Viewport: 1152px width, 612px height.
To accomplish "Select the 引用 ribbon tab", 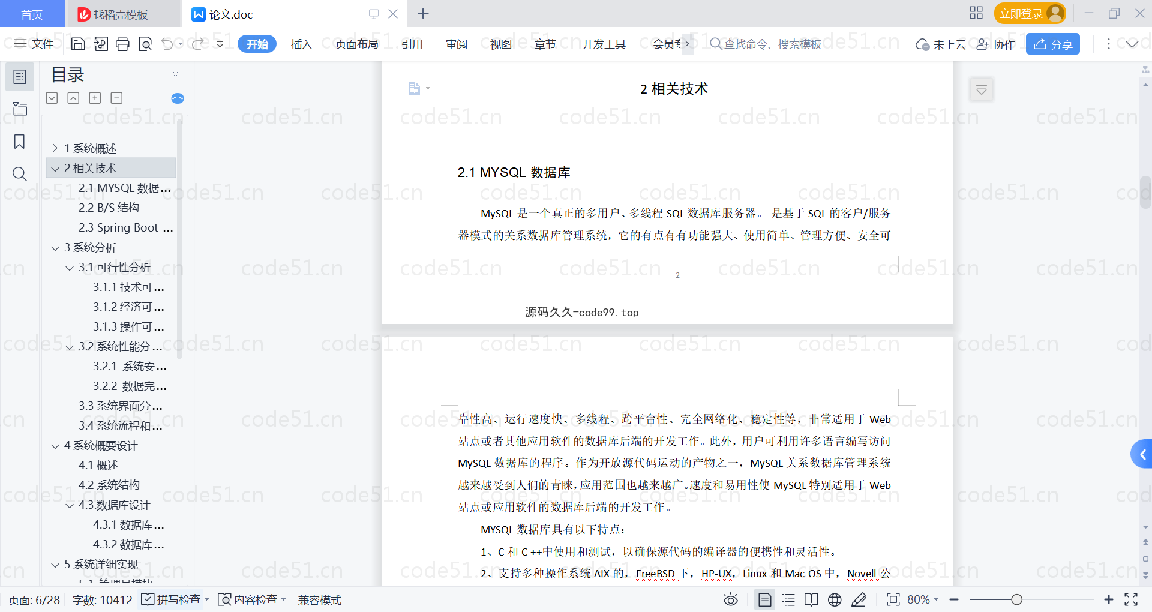I will (412, 44).
